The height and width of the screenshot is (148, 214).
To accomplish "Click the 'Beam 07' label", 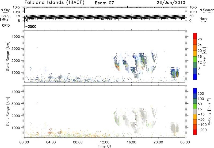I will (x=104, y=3).
